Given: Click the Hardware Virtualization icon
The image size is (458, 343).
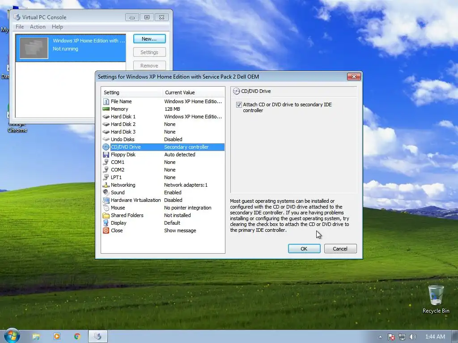Looking at the screenshot, I should [x=106, y=200].
